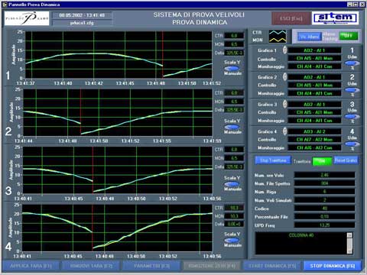
Task: Click the red cursor line in graph 2
Action: [81, 112]
